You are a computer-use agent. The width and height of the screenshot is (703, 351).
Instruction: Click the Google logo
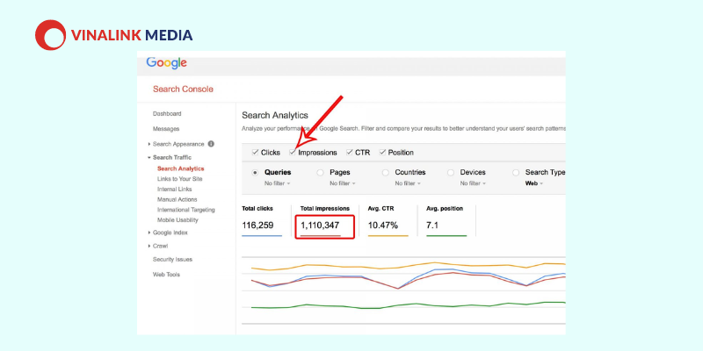click(x=166, y=63)
